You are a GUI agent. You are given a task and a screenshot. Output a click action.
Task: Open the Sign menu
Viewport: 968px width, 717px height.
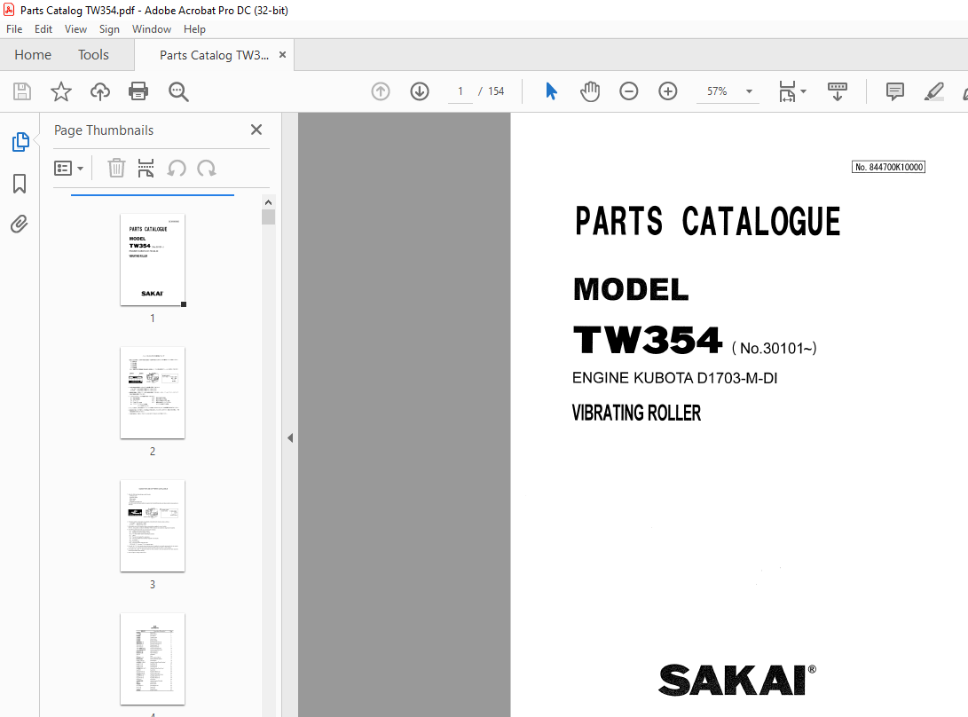pyautogui.click(x=109, y=29)
